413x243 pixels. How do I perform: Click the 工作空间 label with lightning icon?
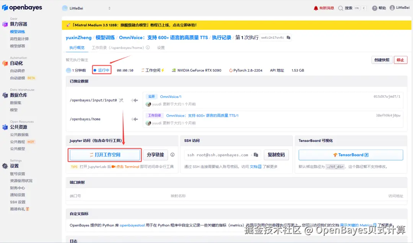point(153,70)
